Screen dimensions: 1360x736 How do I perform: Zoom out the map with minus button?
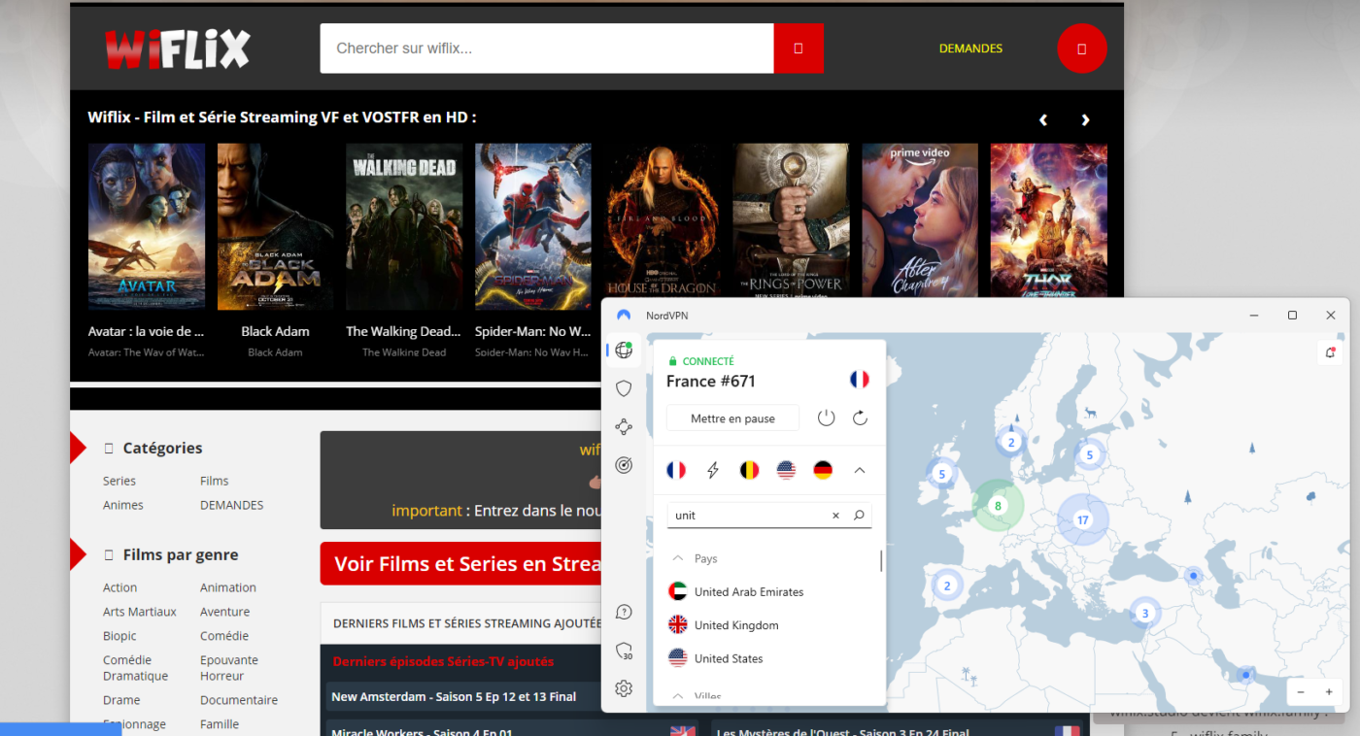coord(1301,692)
